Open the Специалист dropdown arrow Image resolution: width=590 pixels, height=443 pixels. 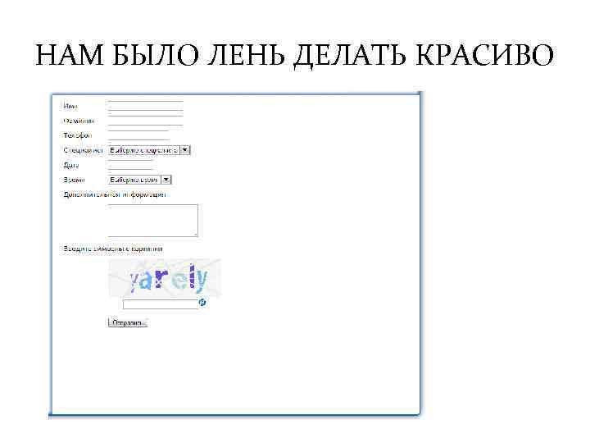point(184,150)
